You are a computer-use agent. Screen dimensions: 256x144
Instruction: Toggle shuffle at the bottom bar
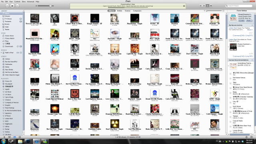coord(10,137)
